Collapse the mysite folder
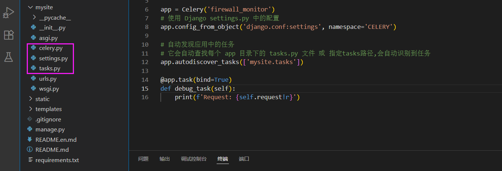This screenshot has width=502, height=171. pos(30,7)
